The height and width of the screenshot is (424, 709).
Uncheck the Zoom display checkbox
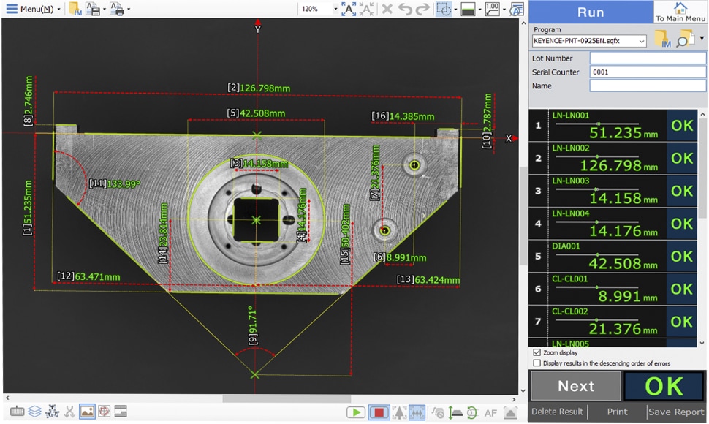[x=537, y=352]
